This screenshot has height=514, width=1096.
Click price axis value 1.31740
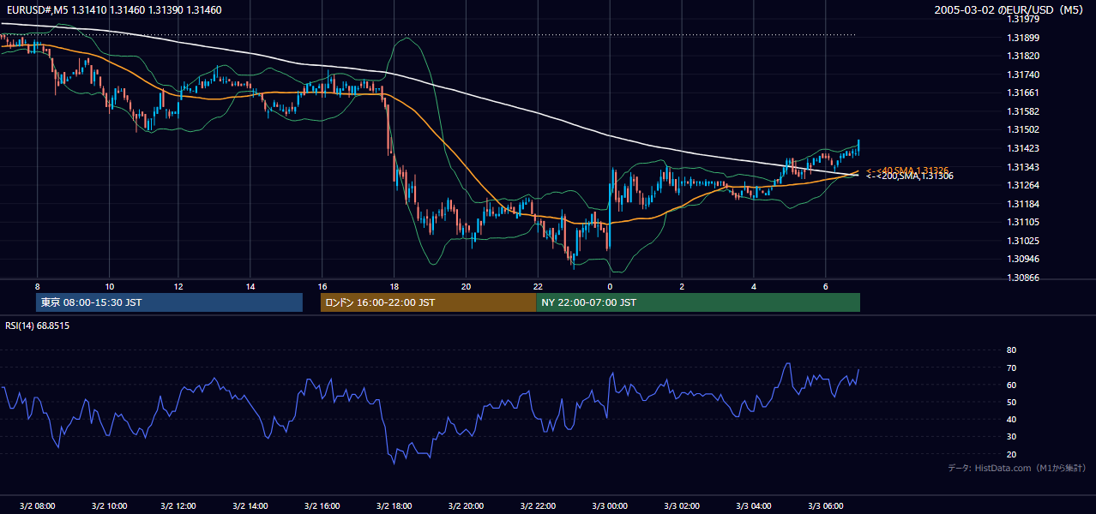[1023, 75]
